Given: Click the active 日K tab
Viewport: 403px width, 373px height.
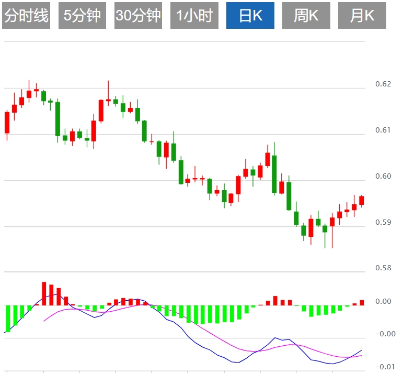Looking at the screenshot, I should click(x=250, y=16).
